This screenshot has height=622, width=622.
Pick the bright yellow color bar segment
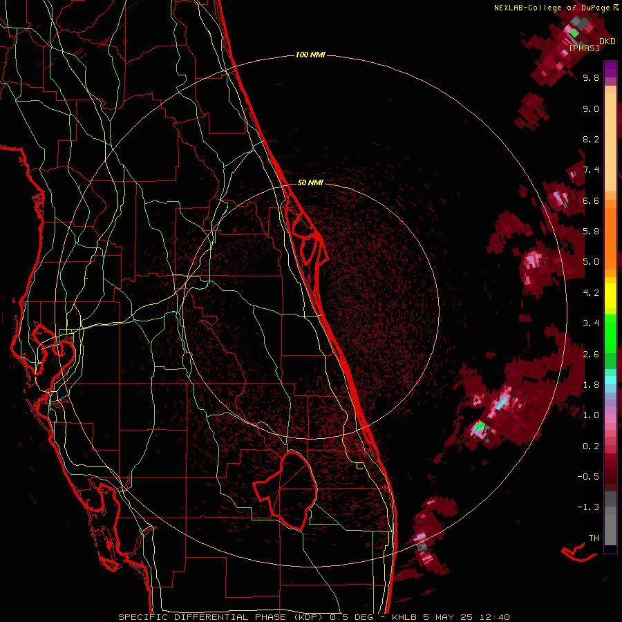pyautogui.click(x=610, y=296)
